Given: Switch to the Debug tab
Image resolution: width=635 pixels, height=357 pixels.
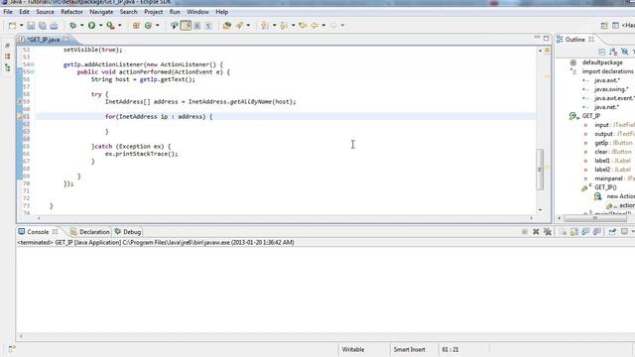Looking at the screenshot, I should 128,232.
